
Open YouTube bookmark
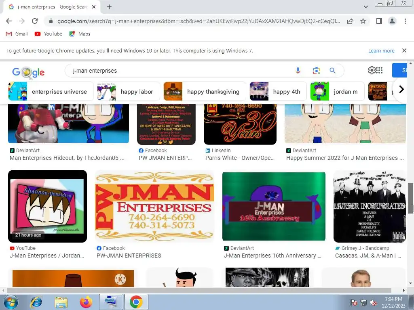49,34
